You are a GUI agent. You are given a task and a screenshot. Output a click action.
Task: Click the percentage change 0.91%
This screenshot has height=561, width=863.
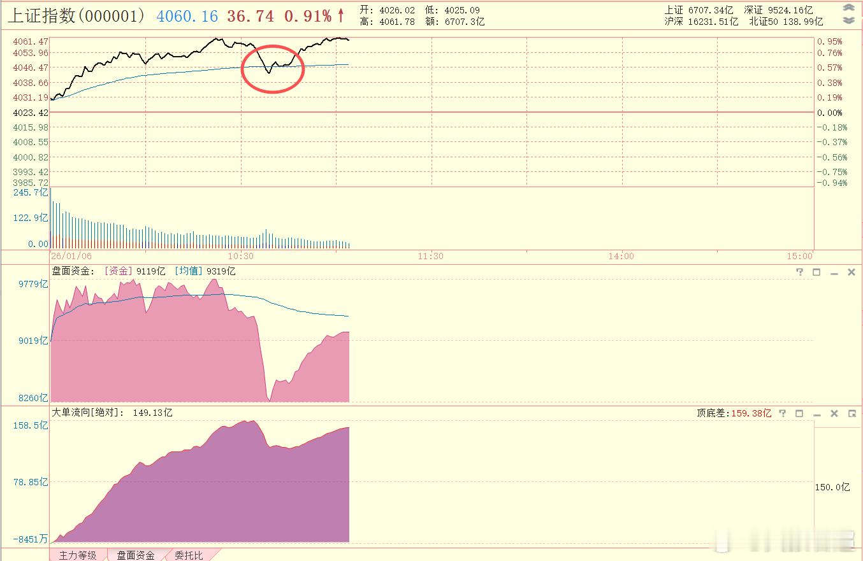pyautogui.click(x=308, y=16)
